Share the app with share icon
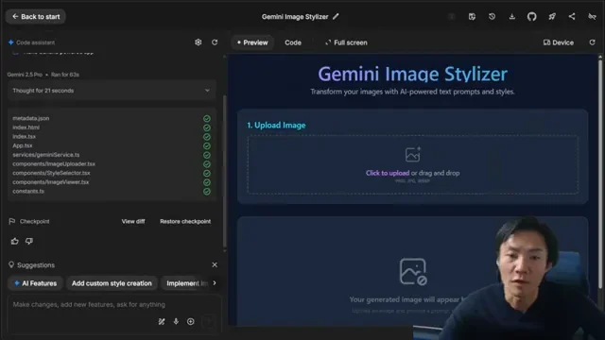The width and height of the screenshot is (605, 340). click(x=572, y=17)
